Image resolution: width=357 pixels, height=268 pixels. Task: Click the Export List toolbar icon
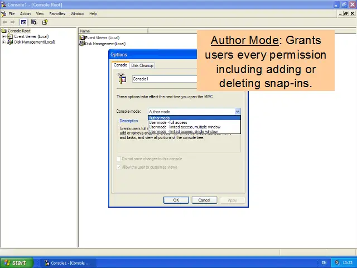click(x=34, y=22)
